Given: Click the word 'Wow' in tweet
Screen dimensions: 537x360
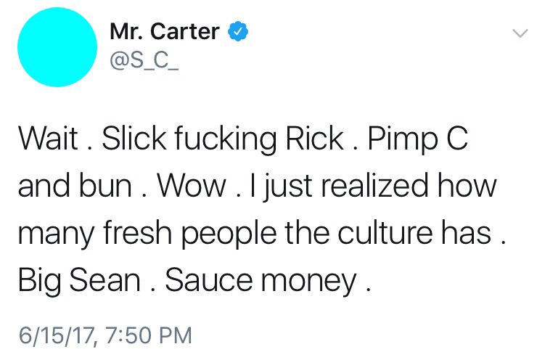Looking at the screenshot, I should click(x=192, y=186).
